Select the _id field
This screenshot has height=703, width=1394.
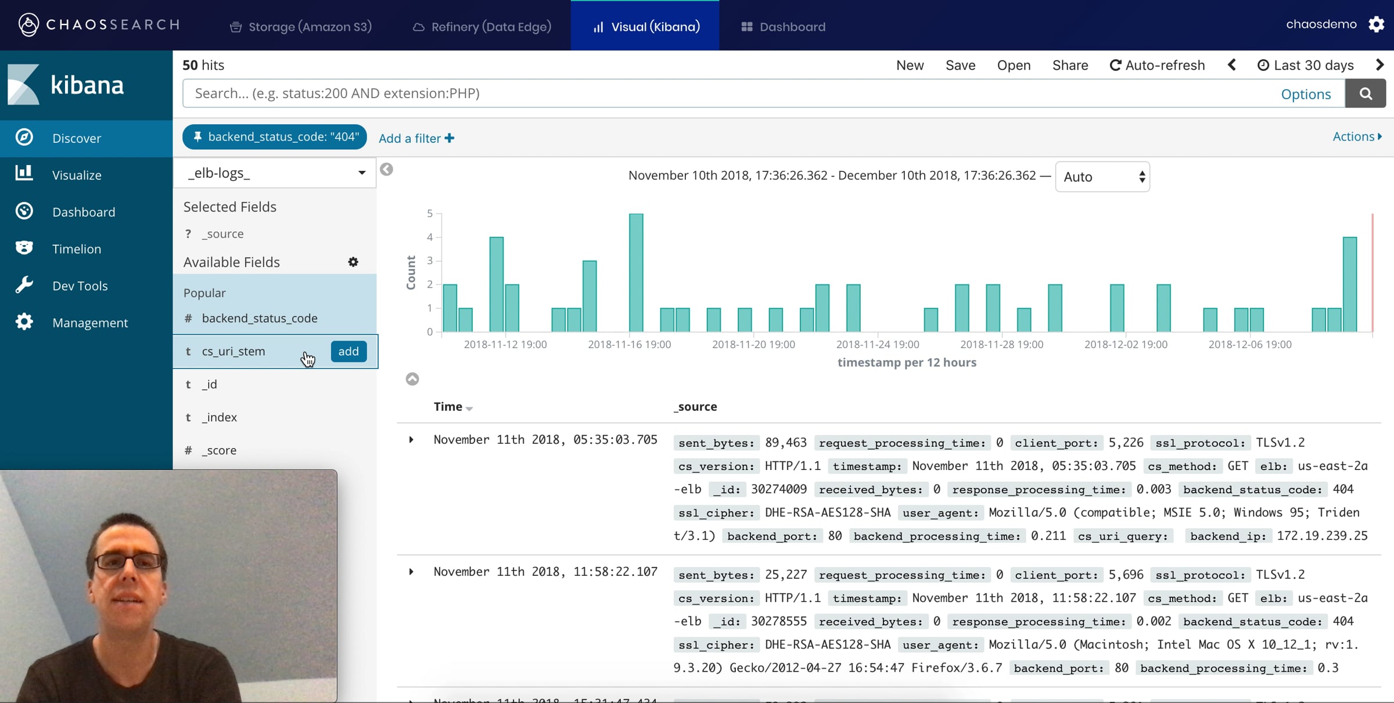tap(209, 385)
